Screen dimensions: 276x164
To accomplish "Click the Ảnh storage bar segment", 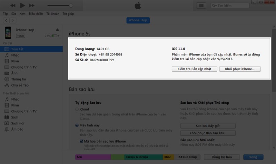I will [93, 157].
